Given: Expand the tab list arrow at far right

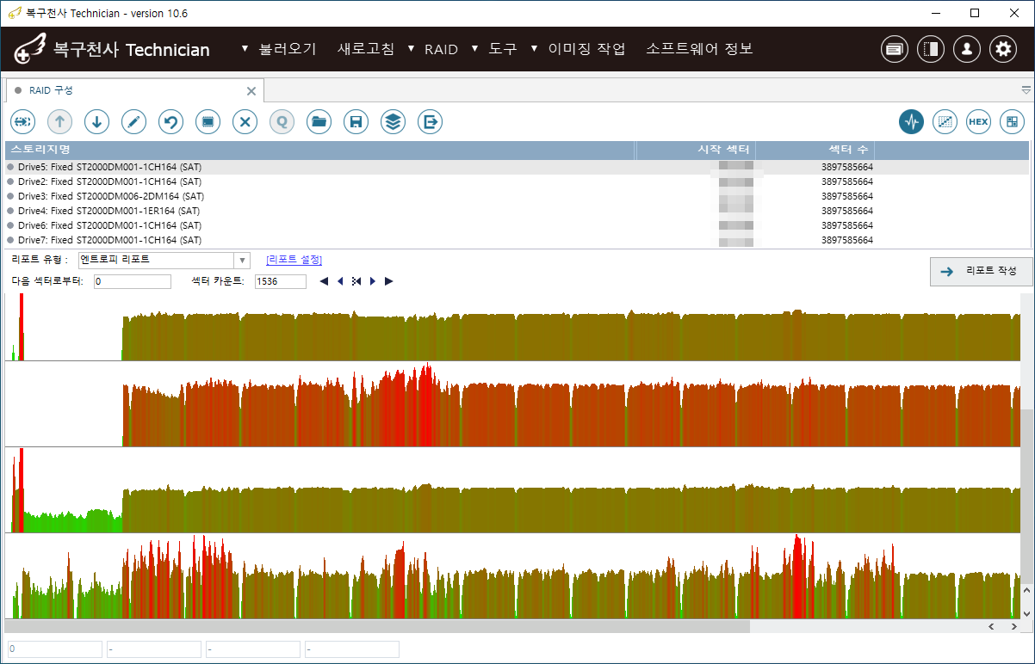Looking at the screenshot, I should click(1026, 89).
